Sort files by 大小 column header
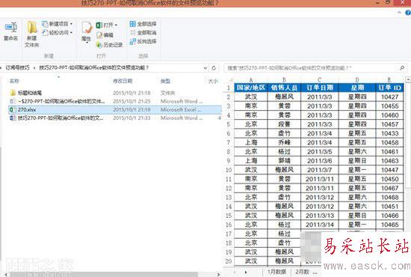411x277 pixels. (213, 81)
